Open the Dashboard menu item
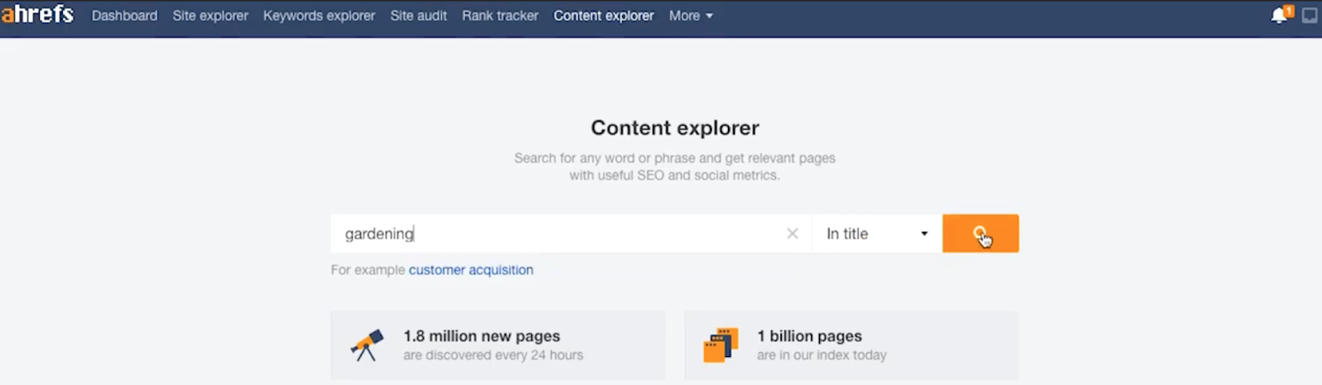The image size is (1322, 385). point(125,16)
